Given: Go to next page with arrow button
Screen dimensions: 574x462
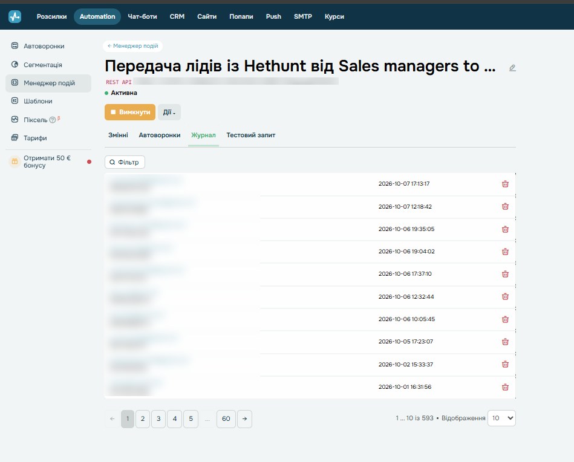Looking at the screenshot, I should point(244,419).
